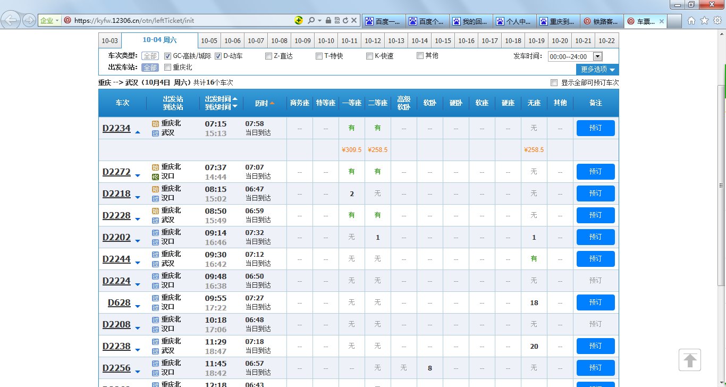Expand price details for train D2272
Screen dimensions: 726x387
point(138,175)
